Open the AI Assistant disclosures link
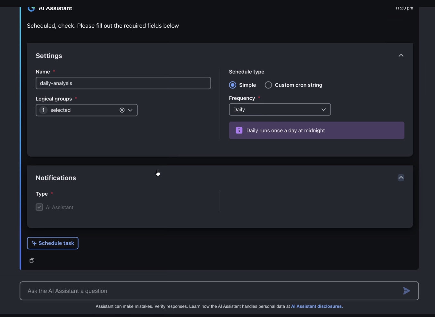Screen dimensions: 435x317 coord(317,306)
